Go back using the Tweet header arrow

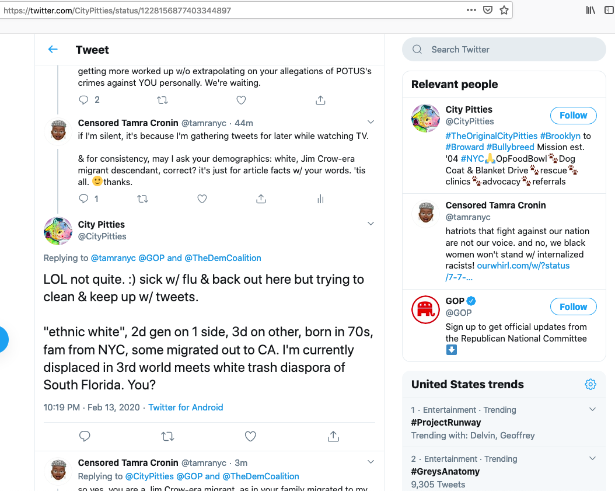(53, 50)
